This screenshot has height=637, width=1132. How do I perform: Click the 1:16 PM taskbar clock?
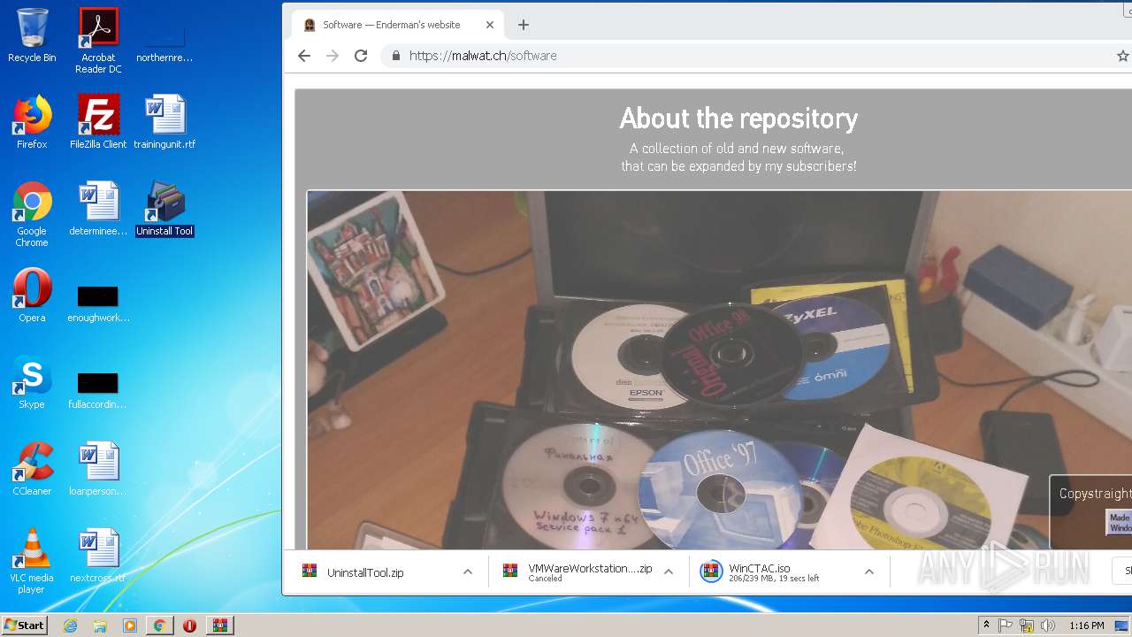point(1086,625)
